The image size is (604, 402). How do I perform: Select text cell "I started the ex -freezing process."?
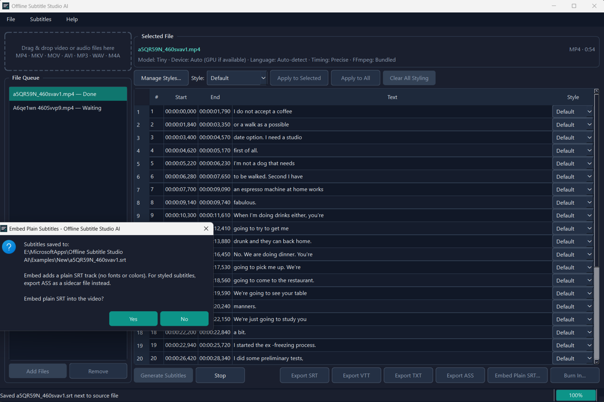pos(392,345)
